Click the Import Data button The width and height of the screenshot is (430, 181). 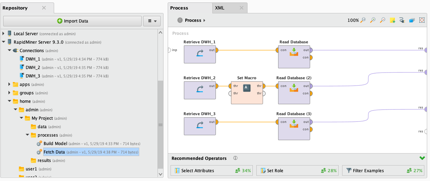pos(72,21)
